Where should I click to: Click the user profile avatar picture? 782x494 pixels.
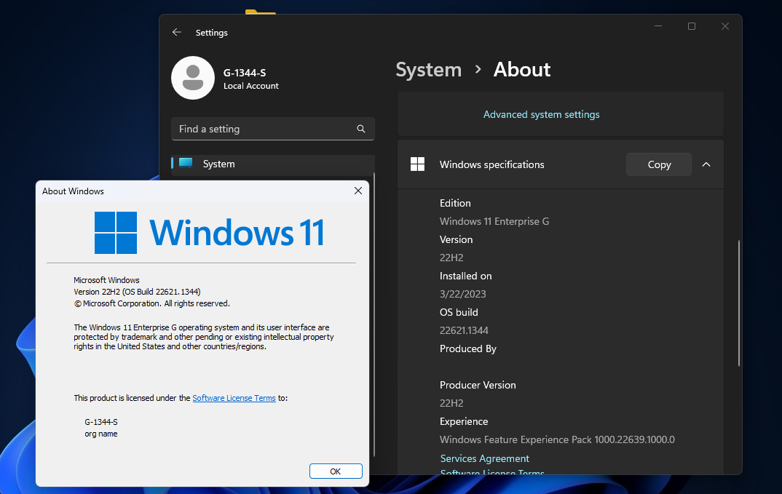(193, 78)
